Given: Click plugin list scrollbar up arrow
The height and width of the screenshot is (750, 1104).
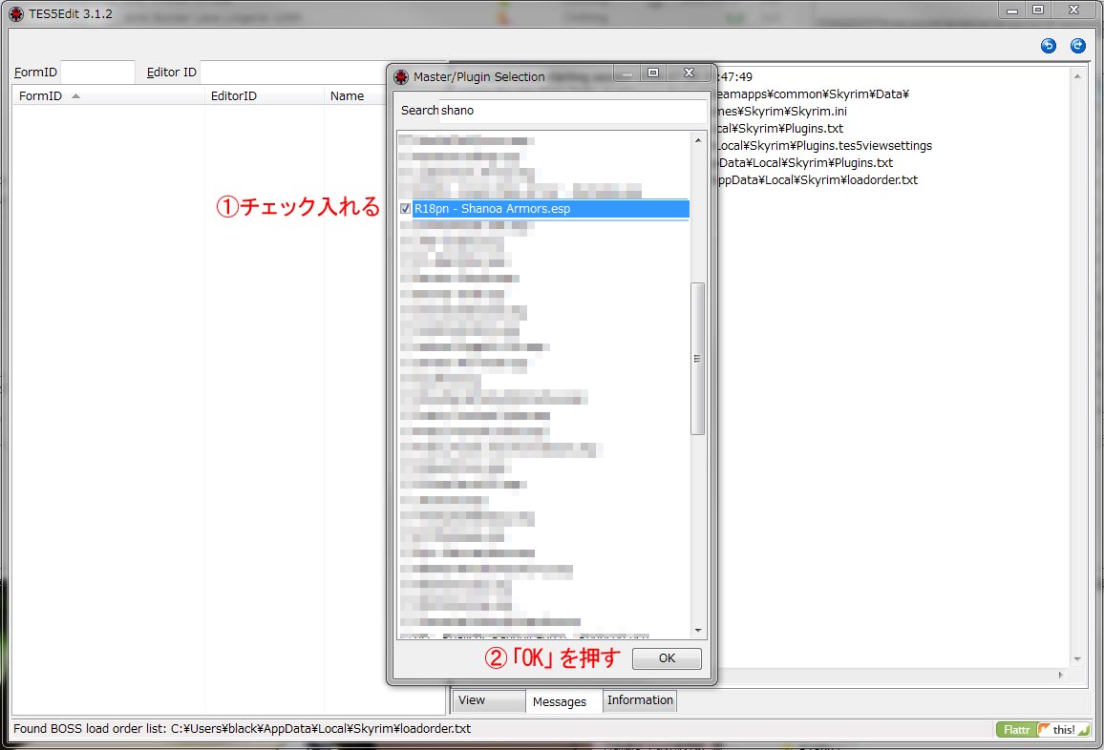Looking at the screenshot, I should 698,140.
